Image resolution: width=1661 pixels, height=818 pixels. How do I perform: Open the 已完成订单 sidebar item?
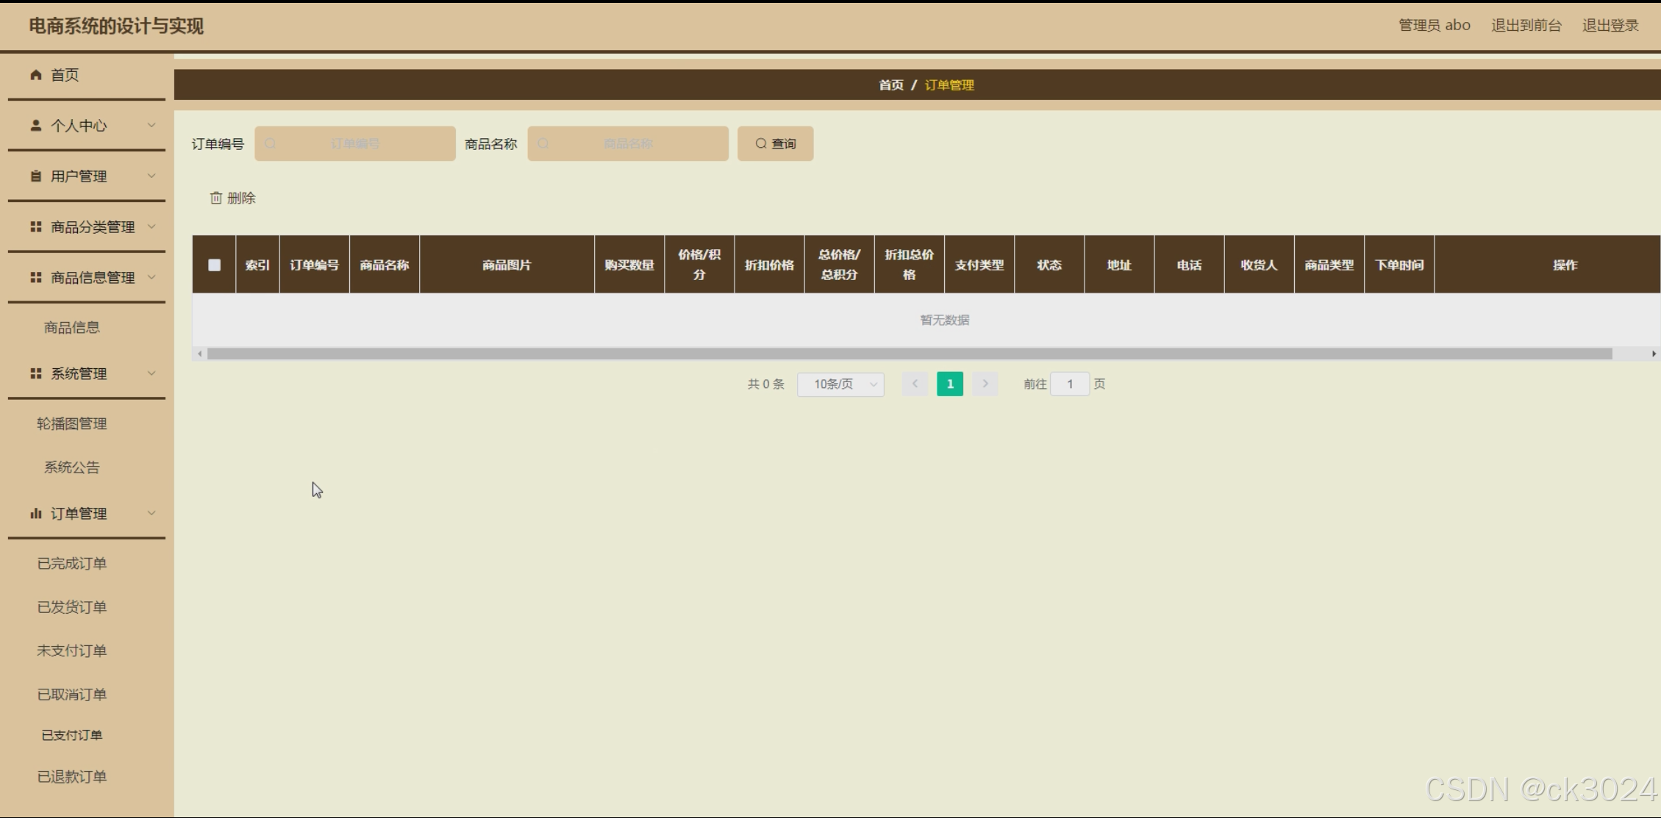click(71, 563)
